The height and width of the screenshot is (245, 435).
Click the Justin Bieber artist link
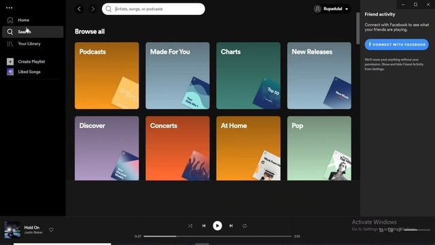coord(33,233)
